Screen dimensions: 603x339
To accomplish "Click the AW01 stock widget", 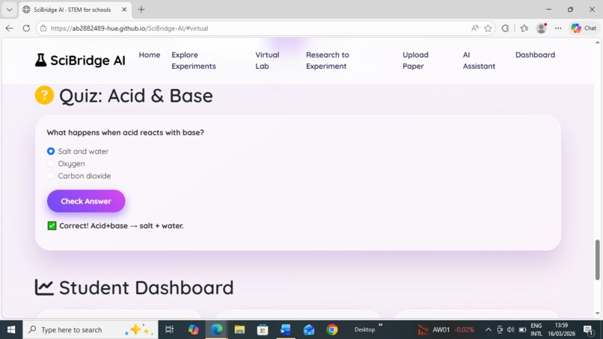I will pos(446,330).
